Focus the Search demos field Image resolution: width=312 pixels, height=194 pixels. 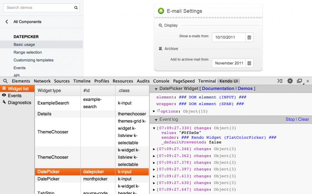click(x=41, y=8)
